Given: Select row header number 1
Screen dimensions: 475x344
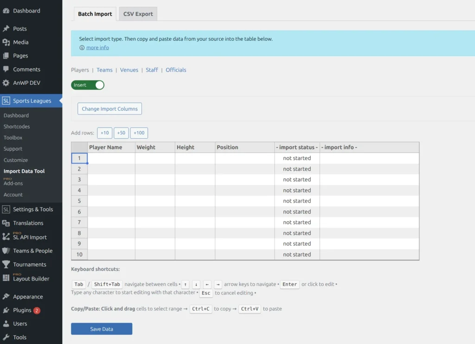Looking at the screenshot, I should 79,159.
